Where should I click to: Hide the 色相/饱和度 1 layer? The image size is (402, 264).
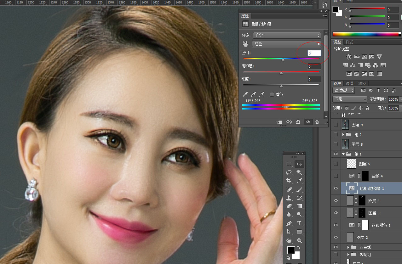tap(336, 188)
